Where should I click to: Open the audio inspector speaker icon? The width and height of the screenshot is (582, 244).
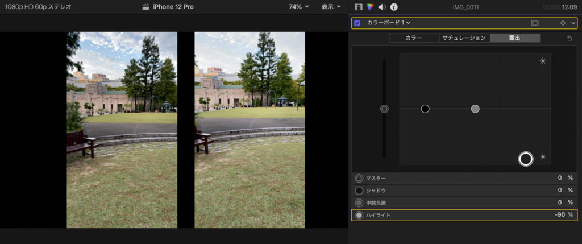click(382, 7)
